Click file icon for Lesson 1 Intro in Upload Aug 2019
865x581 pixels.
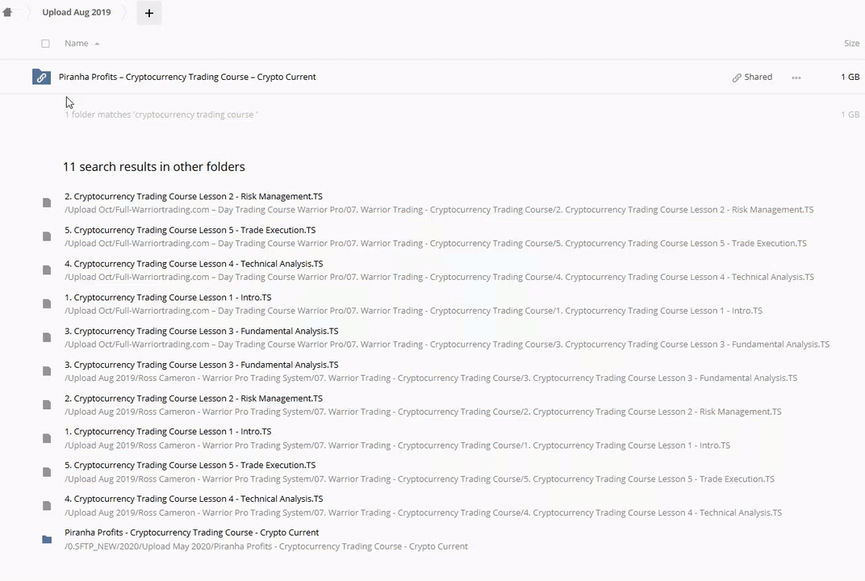click(47, 438)
